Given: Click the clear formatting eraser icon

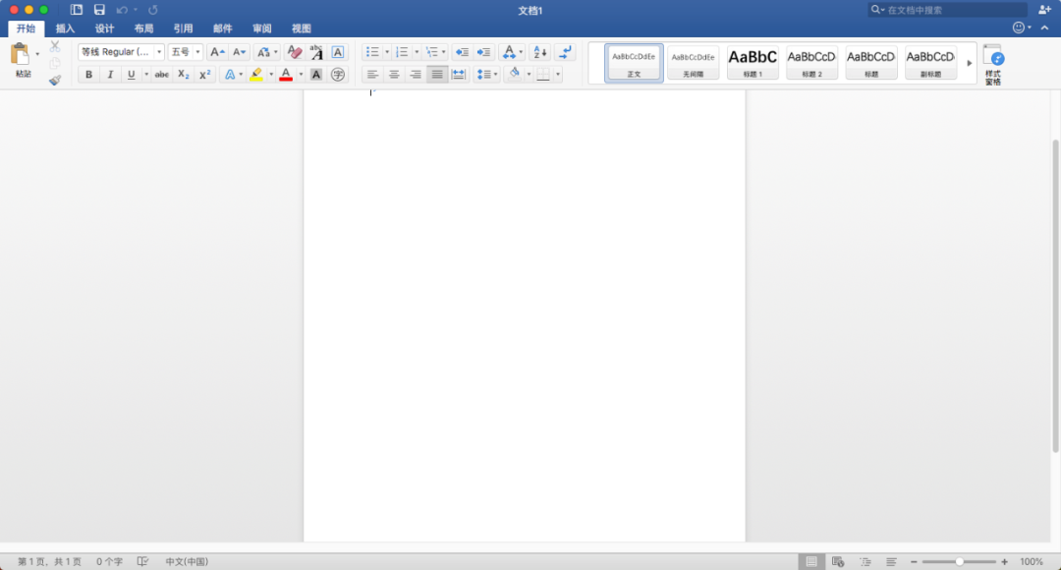Looking at the screenshot, I should tap(295, 52).
